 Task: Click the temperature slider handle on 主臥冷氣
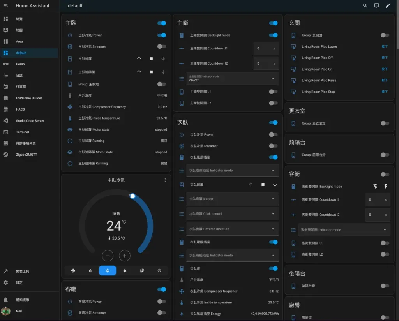tap(132, 197)
